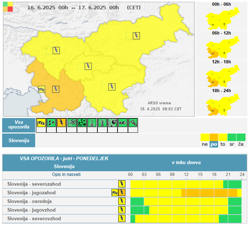The image size is (248, 226).
Task: Select the snowflake warning filter icon
Action: coord(71,123)
